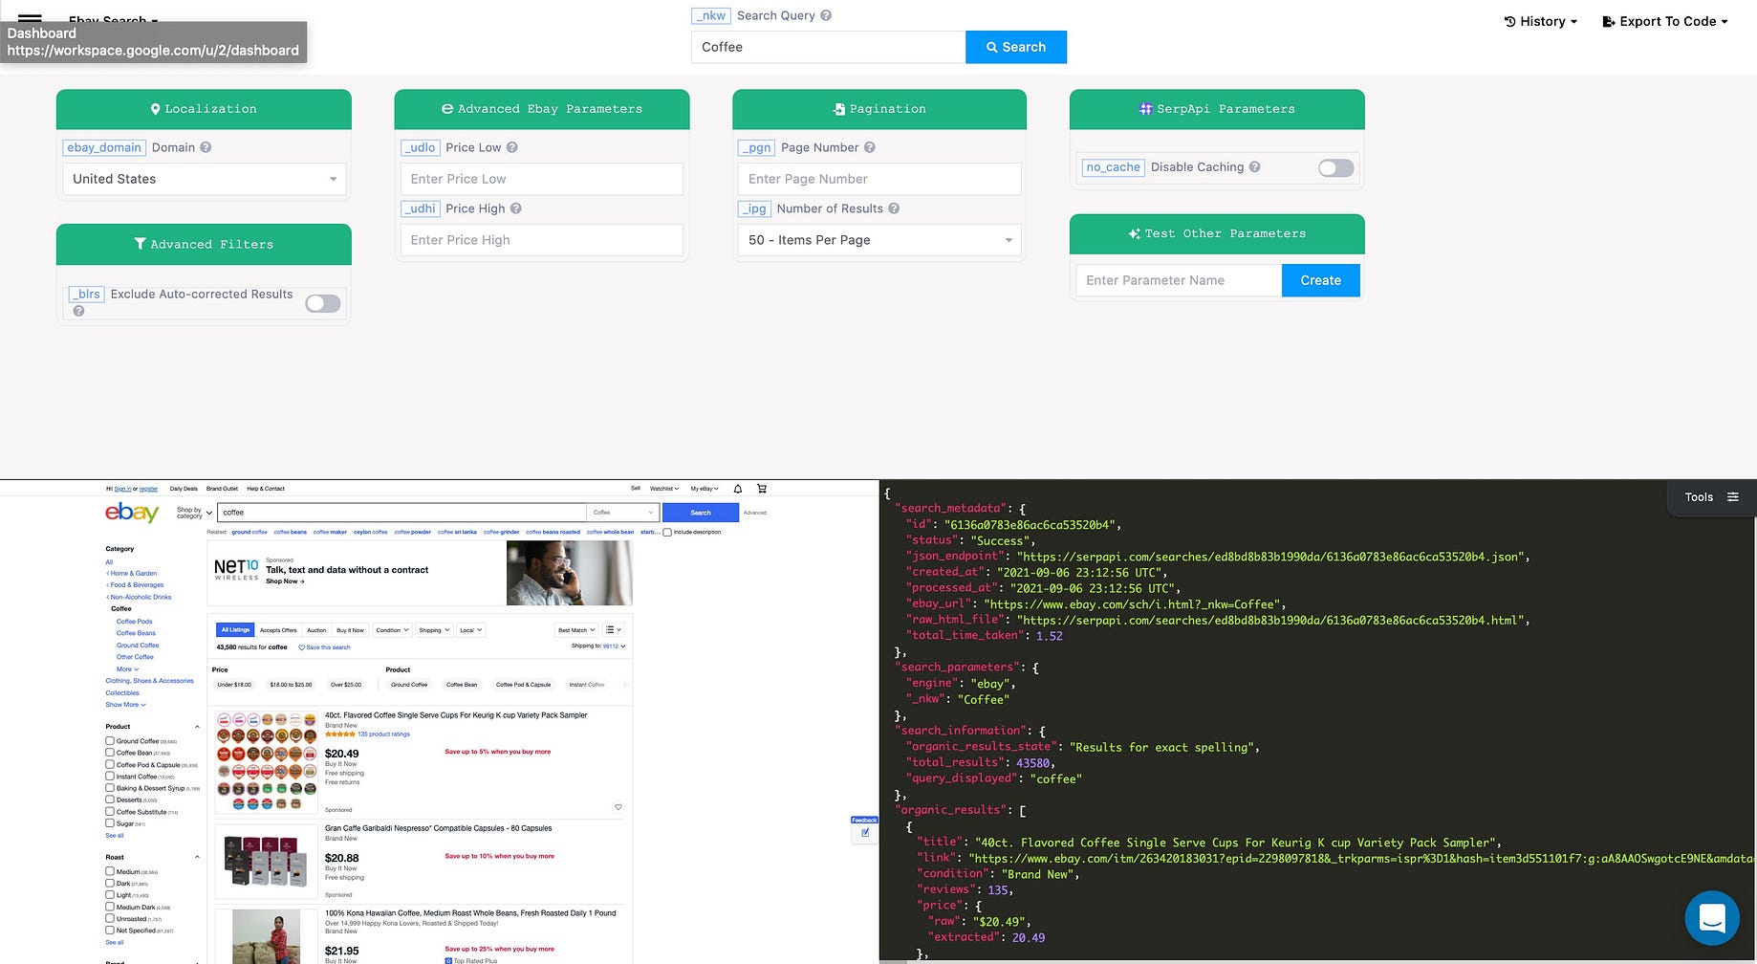This screenshot has width=1757, height=964.
Task: Click the blue Search button
Action: (1015, 47)
